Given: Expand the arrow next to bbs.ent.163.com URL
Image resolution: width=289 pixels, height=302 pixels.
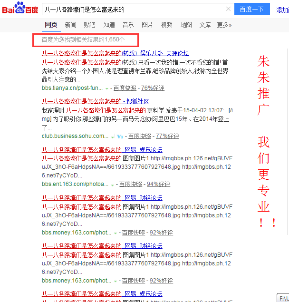Looking at the screenshot, I should (113, 185).
